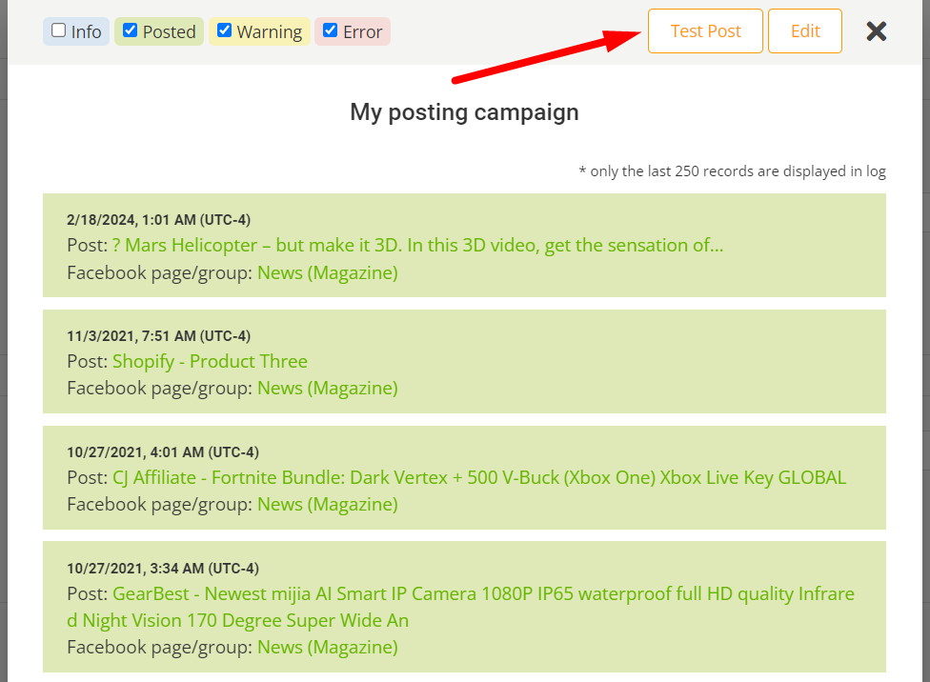This screenshot has width=930, height=682.
Task: Visit News (Magazine) page under Shopify post
Action: [x=327, y=388]
